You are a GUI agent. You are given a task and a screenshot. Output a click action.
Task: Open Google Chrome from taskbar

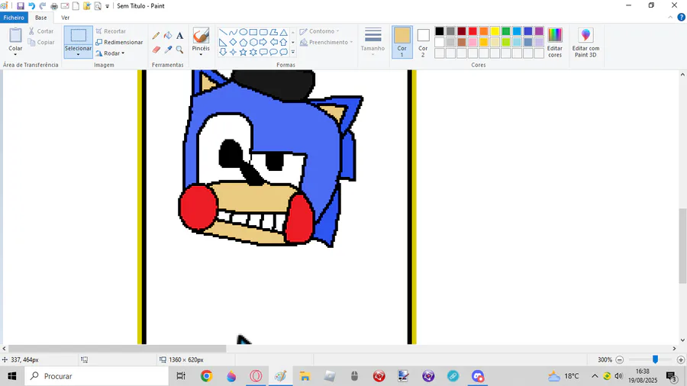206,376
